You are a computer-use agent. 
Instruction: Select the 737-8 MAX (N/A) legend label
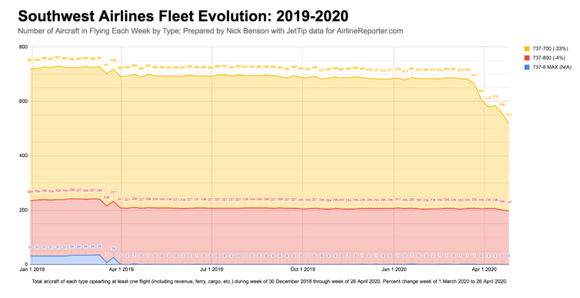tap(552, 67)
